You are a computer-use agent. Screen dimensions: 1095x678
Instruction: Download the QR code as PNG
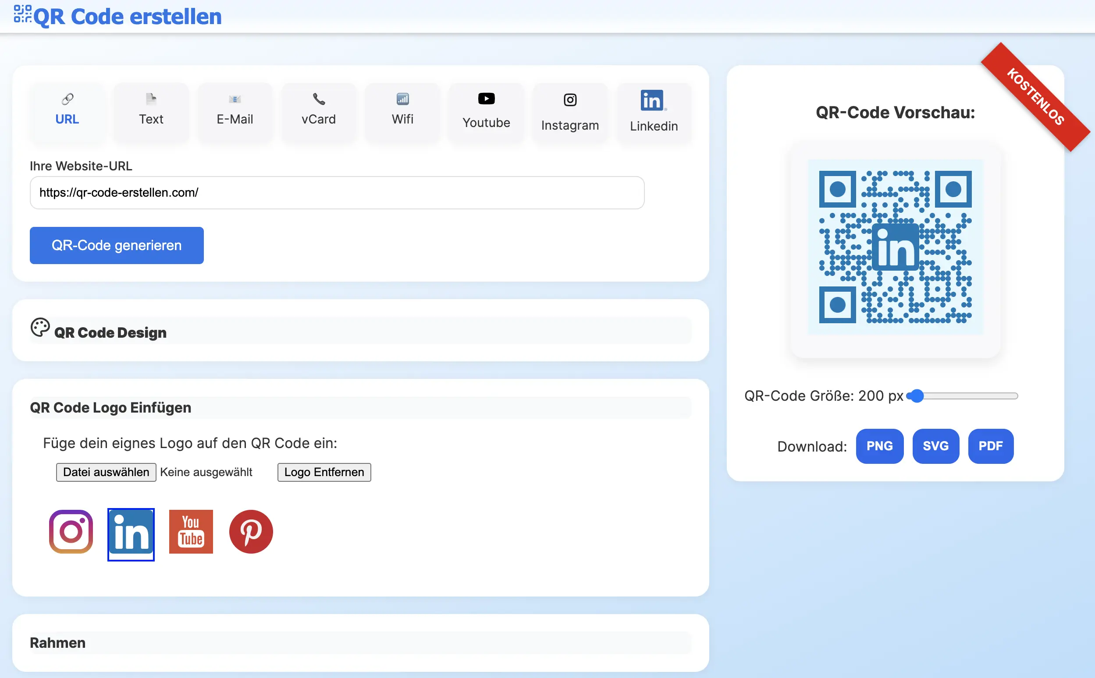pos(879,446)
